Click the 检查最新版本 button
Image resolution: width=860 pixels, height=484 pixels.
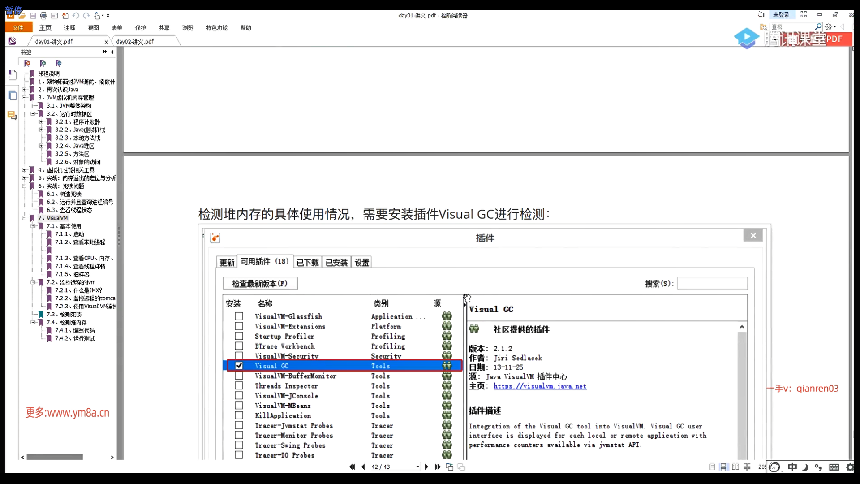(260, 284)
